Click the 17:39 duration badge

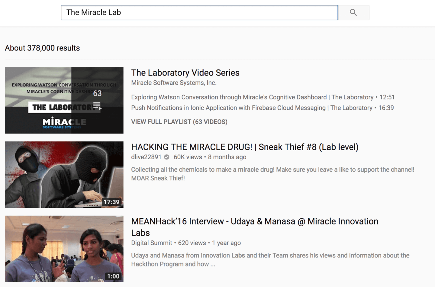(112, 202)
